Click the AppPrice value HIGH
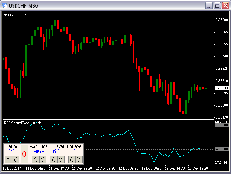This screenshot has height=174, width=232. coord(39,152)
